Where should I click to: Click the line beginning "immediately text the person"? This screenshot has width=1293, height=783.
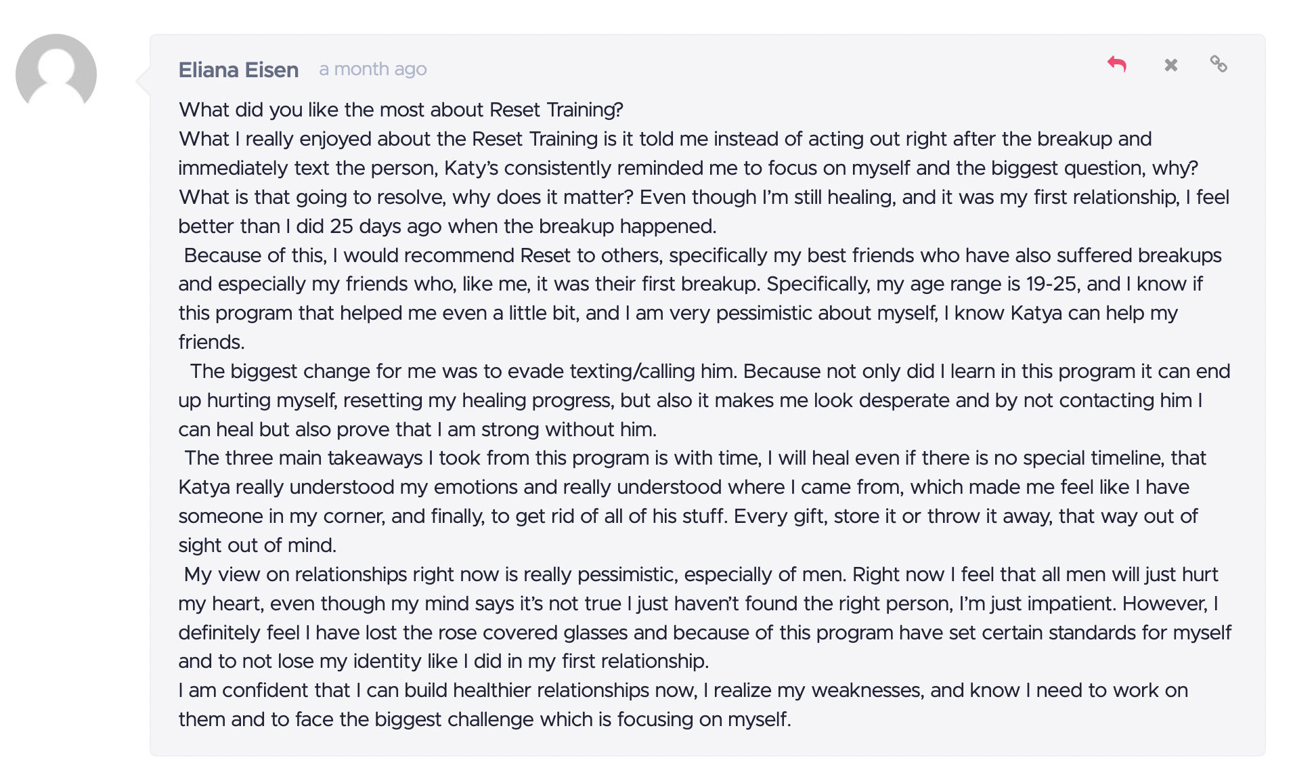click(688, 168)
